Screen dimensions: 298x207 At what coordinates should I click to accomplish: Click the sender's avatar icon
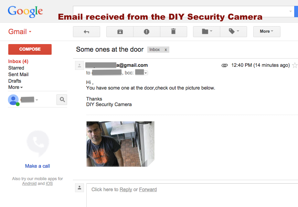click(79, 65)
